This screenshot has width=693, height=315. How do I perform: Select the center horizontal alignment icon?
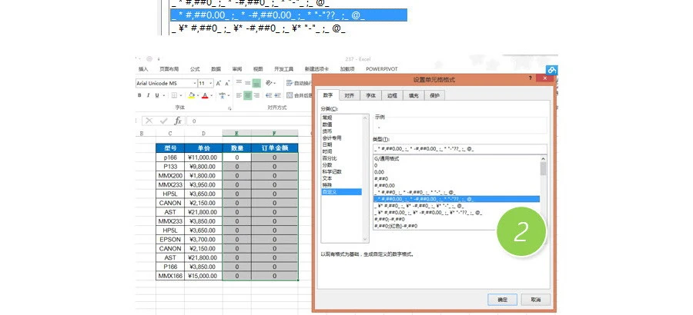click(x=248, y=95)
